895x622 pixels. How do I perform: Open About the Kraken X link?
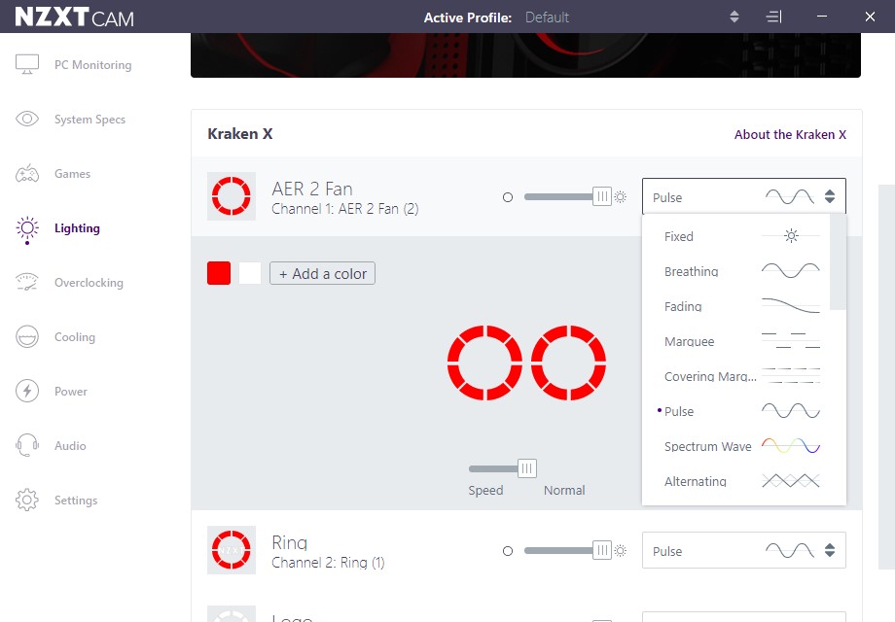pyautogui.click(x=790, y=134)
